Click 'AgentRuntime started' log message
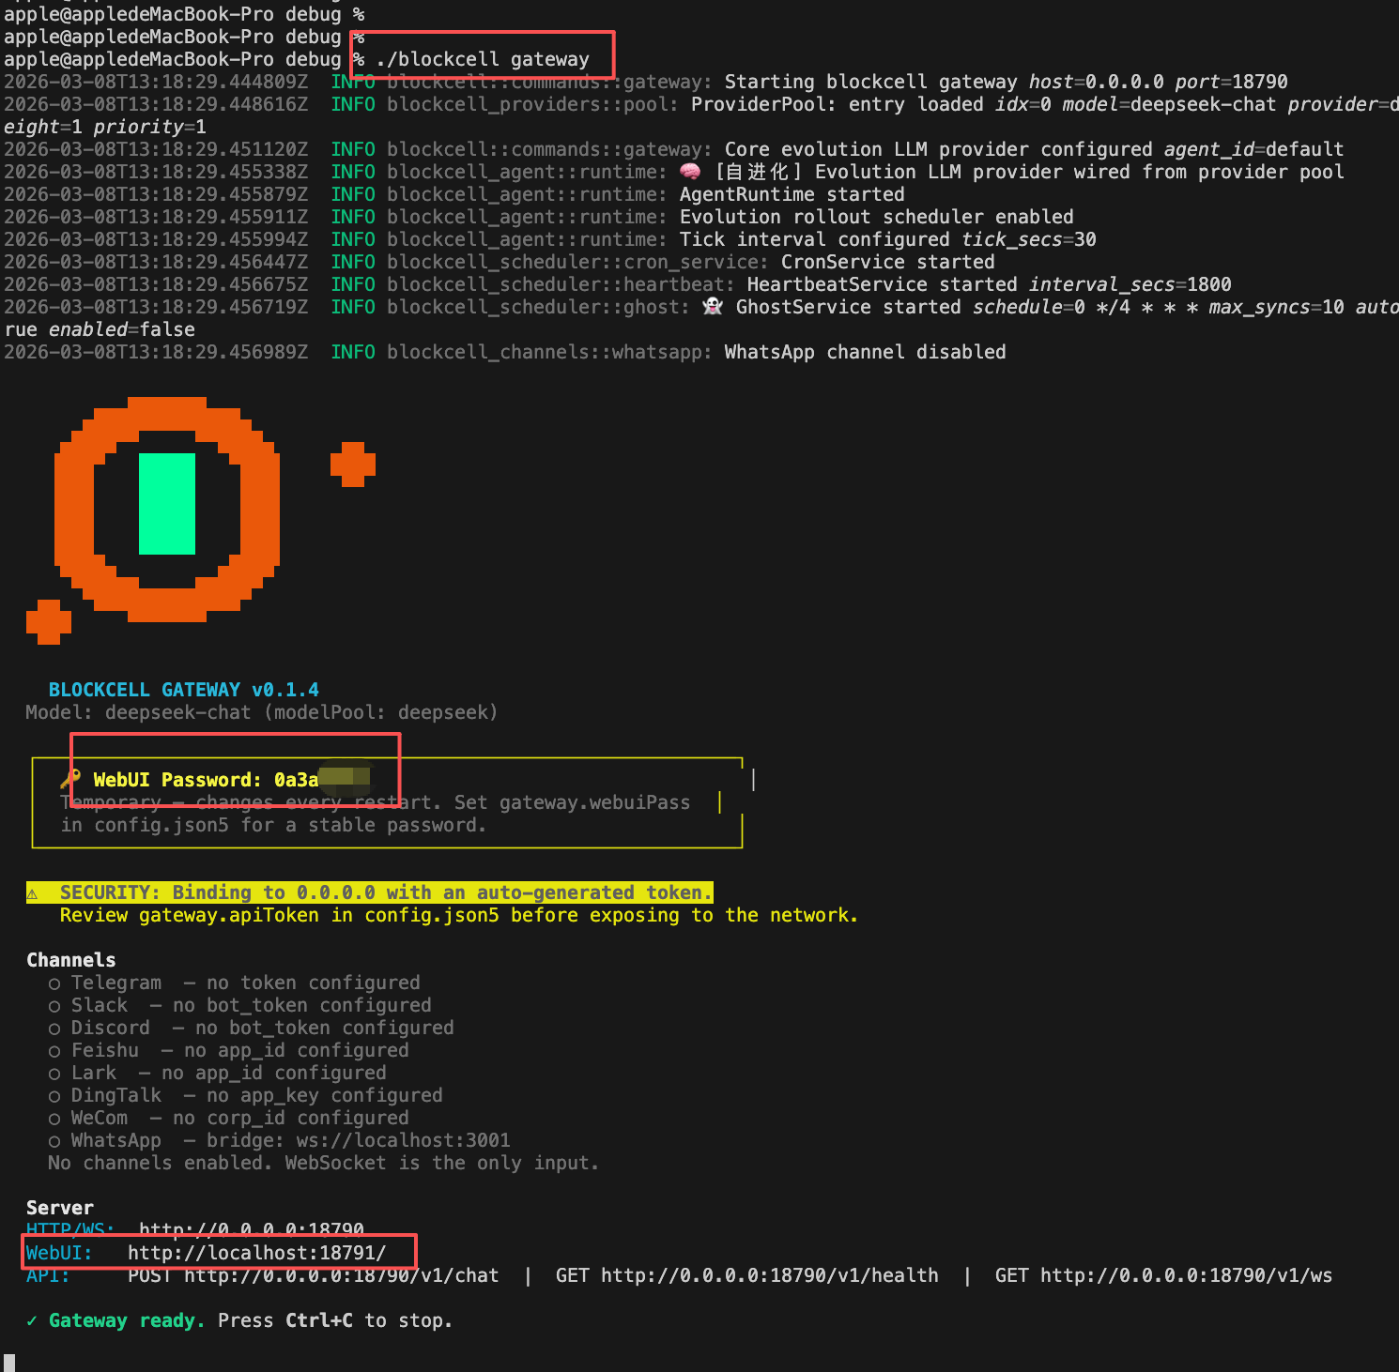The width and height of the screenshot is (1399, 1372). point(792,194)
